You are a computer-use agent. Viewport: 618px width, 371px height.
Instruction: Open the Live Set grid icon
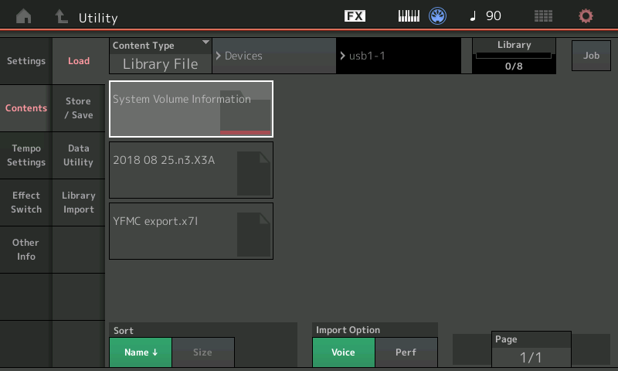coord(543,16)
